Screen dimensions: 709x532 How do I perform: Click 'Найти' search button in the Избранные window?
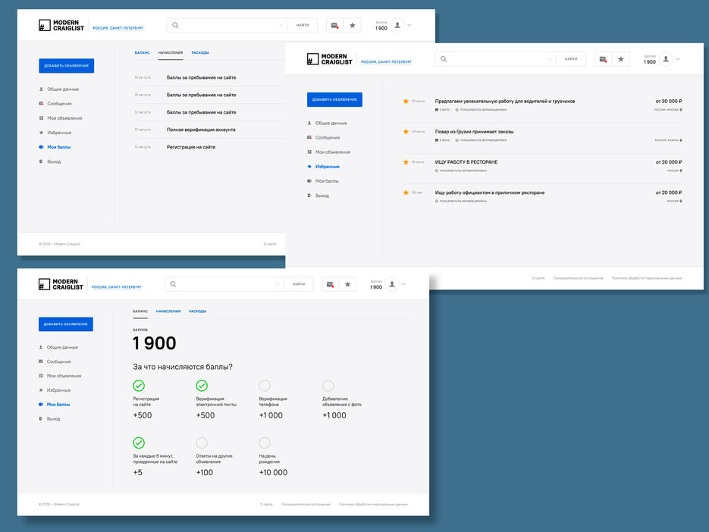point(571,59)
